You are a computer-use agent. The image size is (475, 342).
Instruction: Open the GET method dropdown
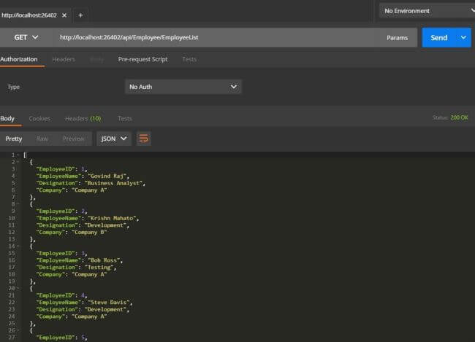[x=26, y=37]
